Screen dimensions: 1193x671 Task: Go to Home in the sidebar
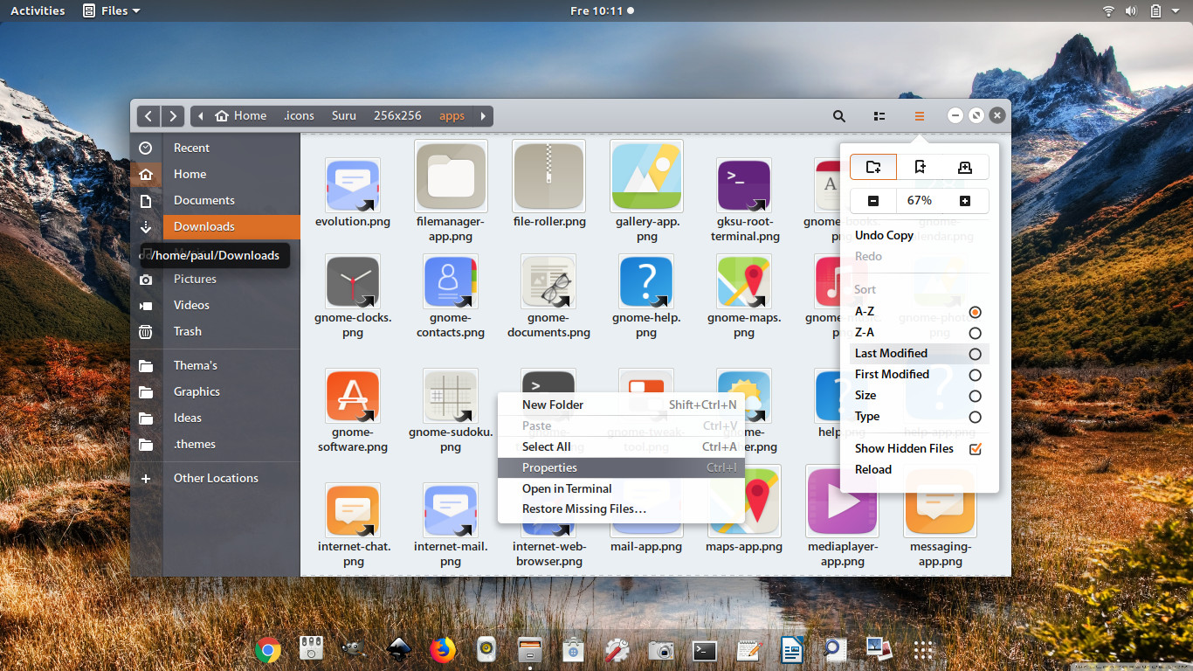click(x=215, y=174)
